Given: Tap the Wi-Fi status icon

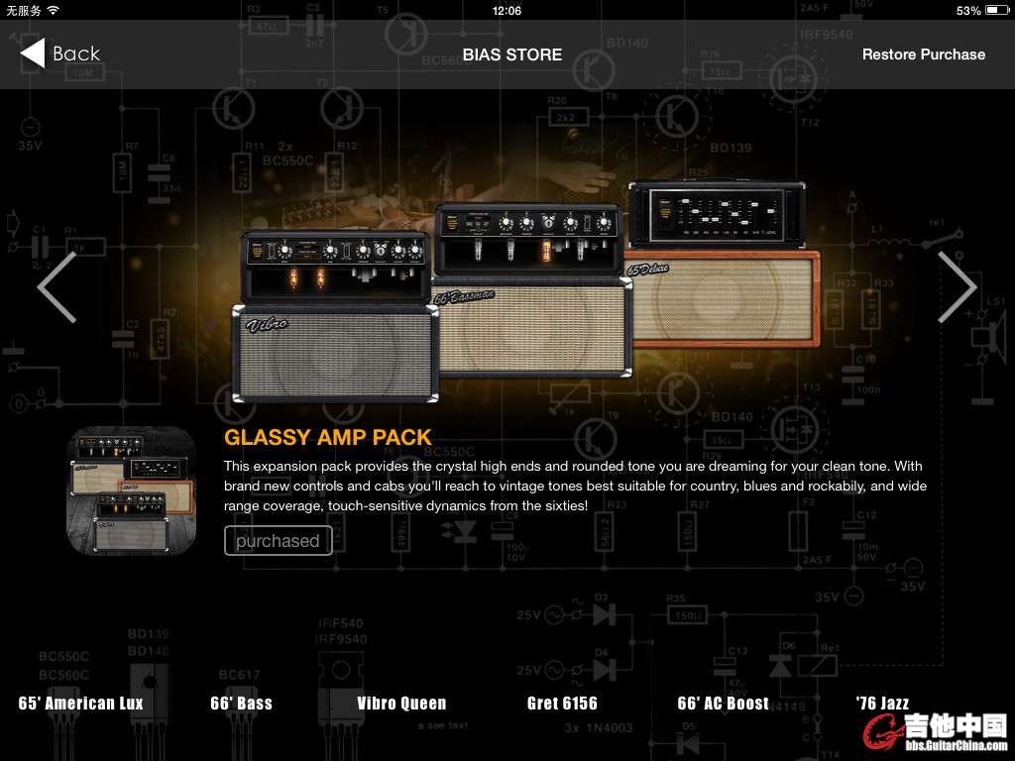Looking at the screenshot, I should point(53,11).
